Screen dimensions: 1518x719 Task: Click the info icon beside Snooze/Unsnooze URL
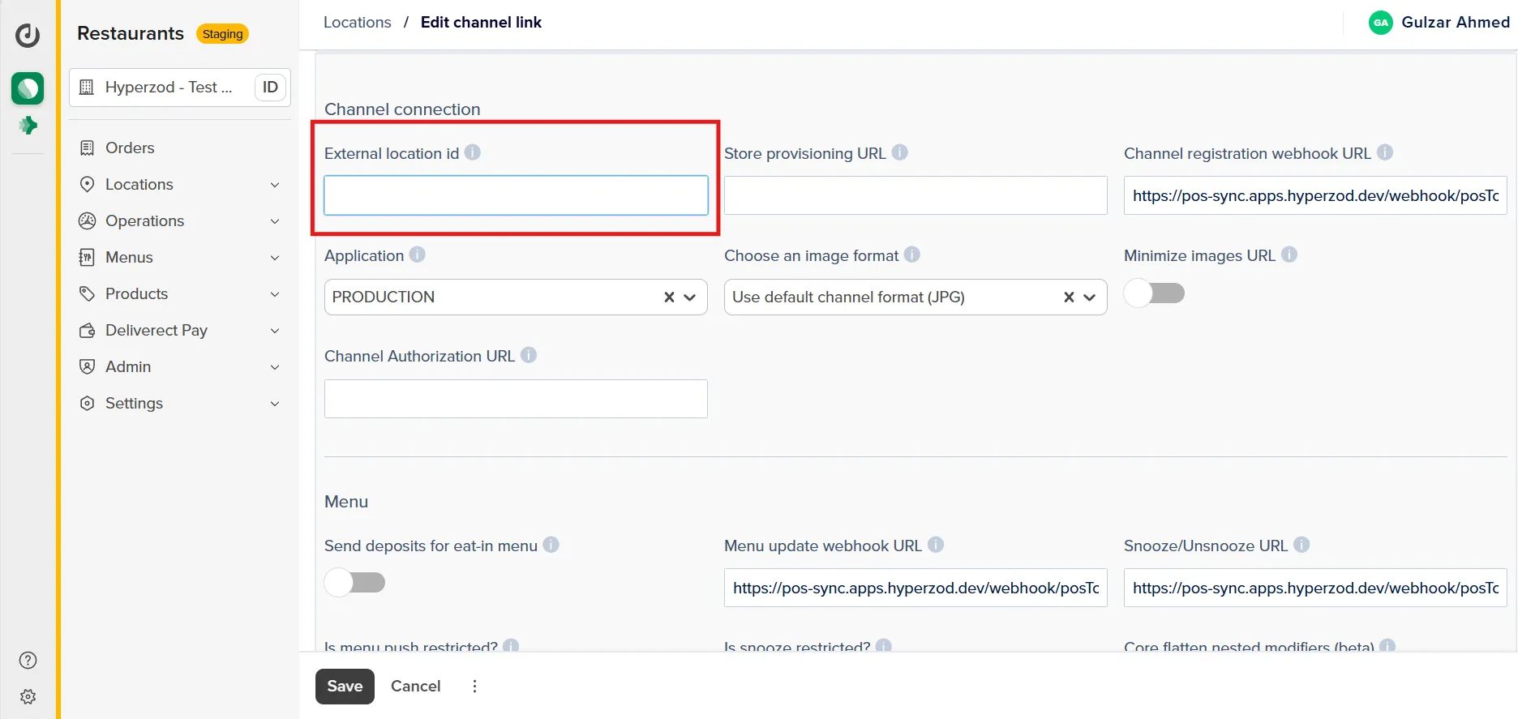point(1301,545)
